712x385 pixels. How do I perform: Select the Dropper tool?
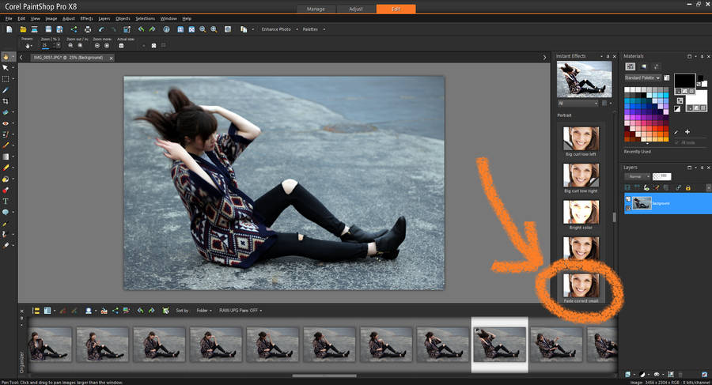point(6,91)
